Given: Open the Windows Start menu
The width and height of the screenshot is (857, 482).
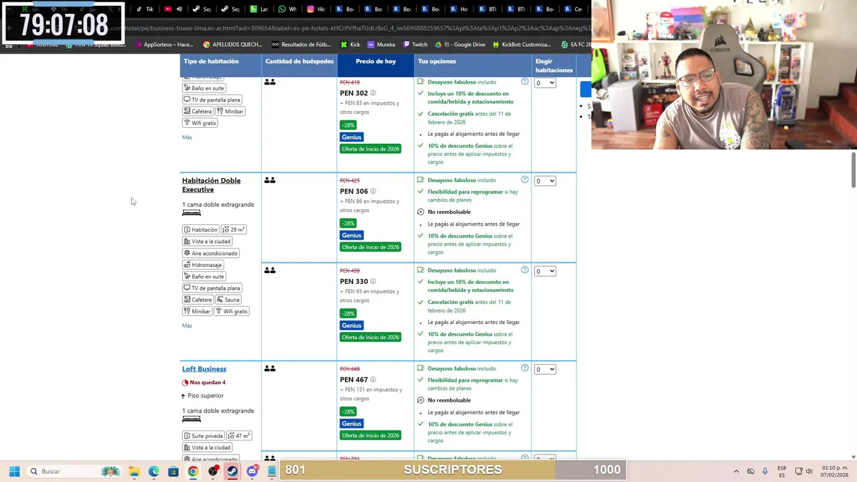Looking at the screenshot, I should tap(14, 471).
